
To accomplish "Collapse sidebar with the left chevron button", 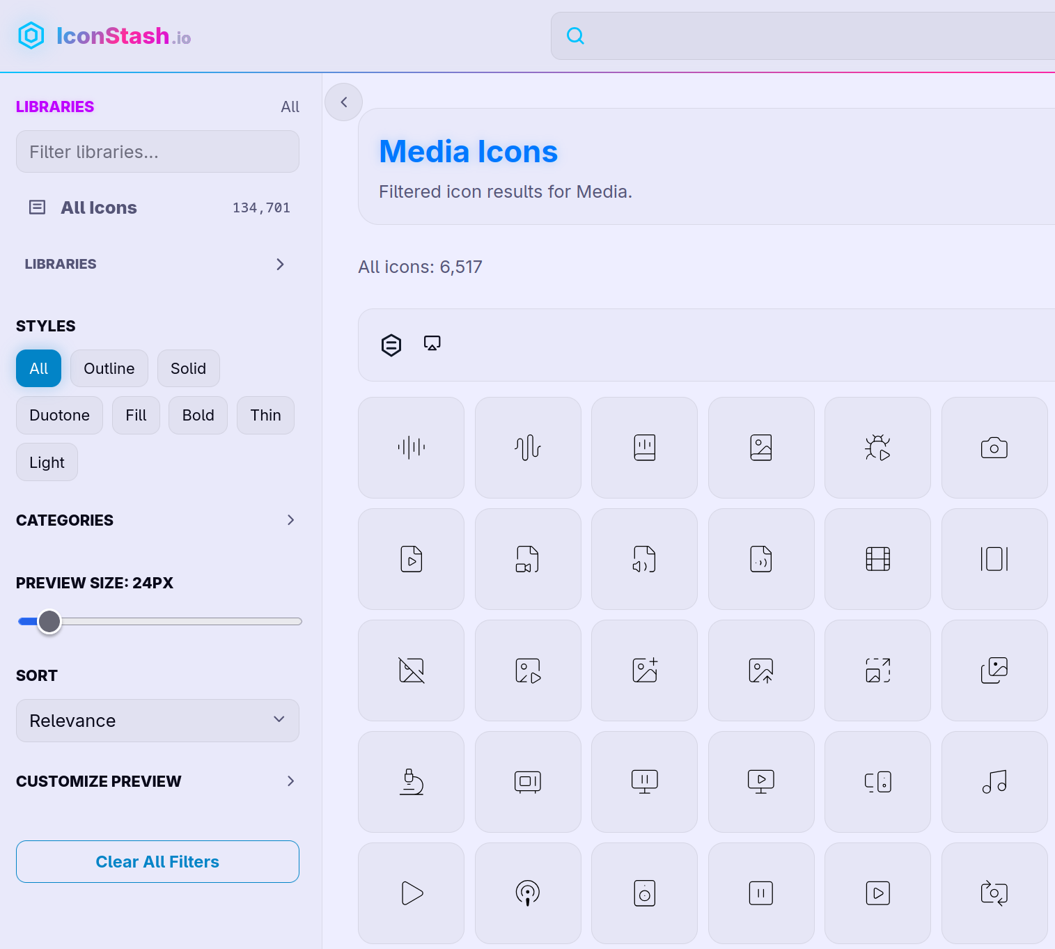I will [x=344, y=102].
